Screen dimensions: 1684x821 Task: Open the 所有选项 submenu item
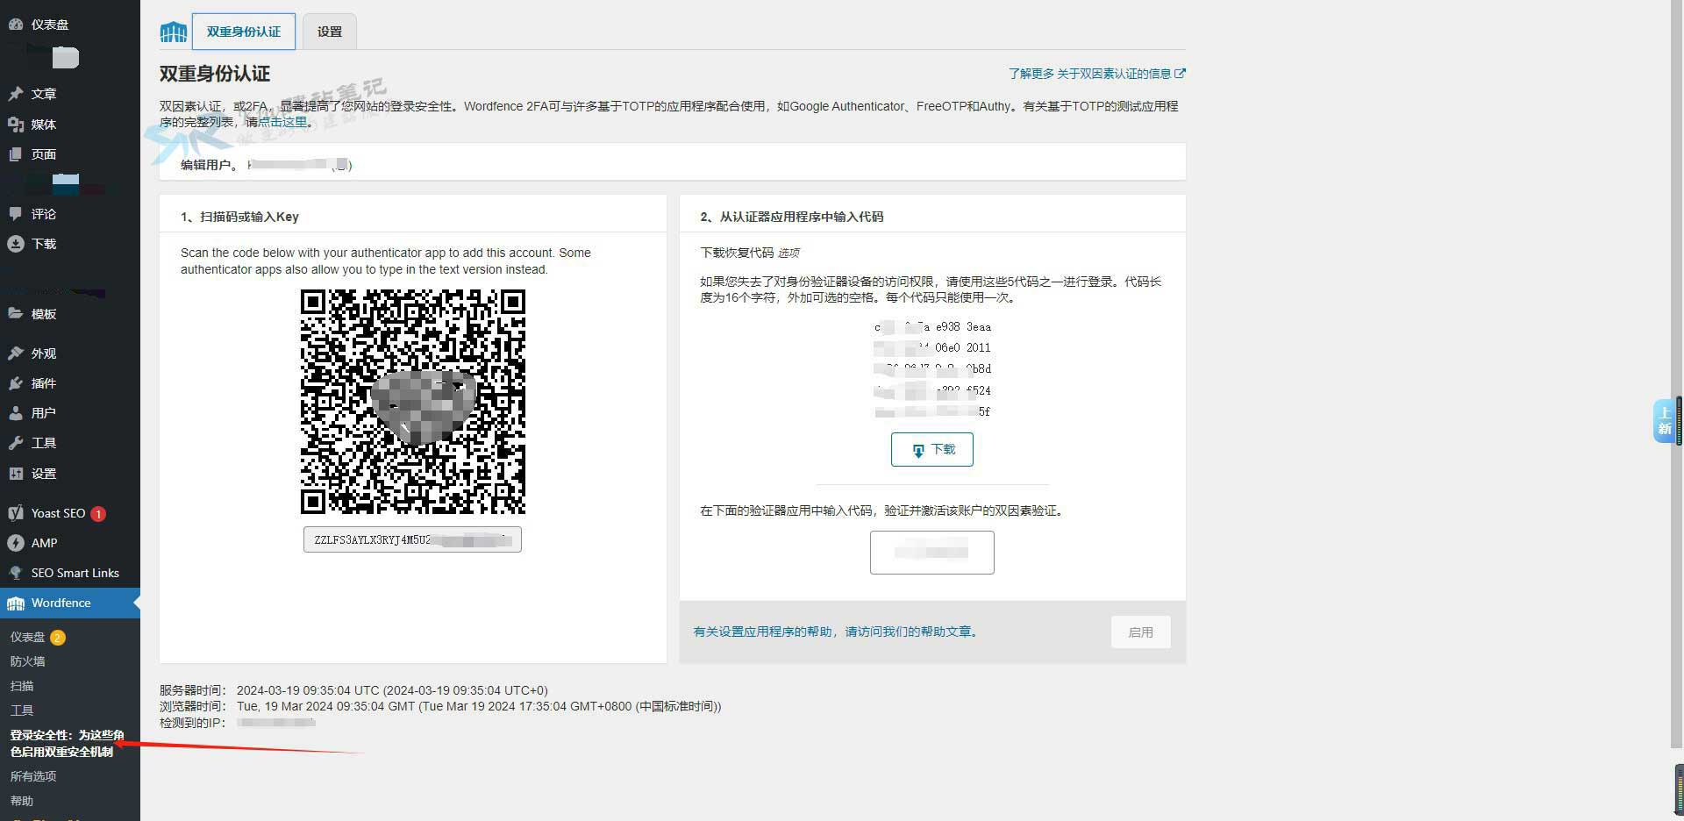point(33,776)
